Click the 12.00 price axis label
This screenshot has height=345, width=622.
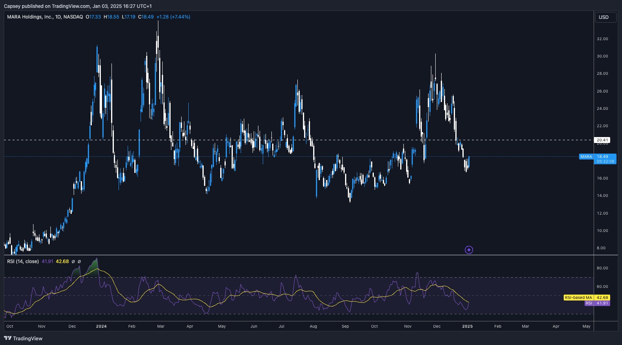602,213
